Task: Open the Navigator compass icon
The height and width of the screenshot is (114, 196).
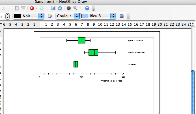Action: pyautogui.click(x=69, y=8)
